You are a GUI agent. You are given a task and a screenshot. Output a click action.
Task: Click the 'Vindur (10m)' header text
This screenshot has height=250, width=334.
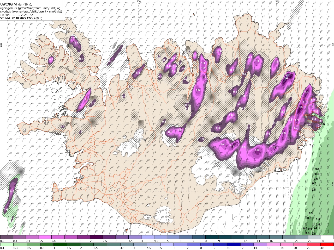tap(23, 4)
